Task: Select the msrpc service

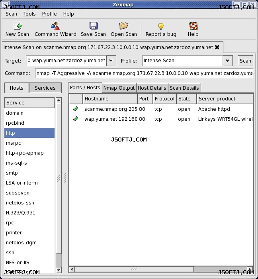Action: pyautogui.click(x=29, y=143)
